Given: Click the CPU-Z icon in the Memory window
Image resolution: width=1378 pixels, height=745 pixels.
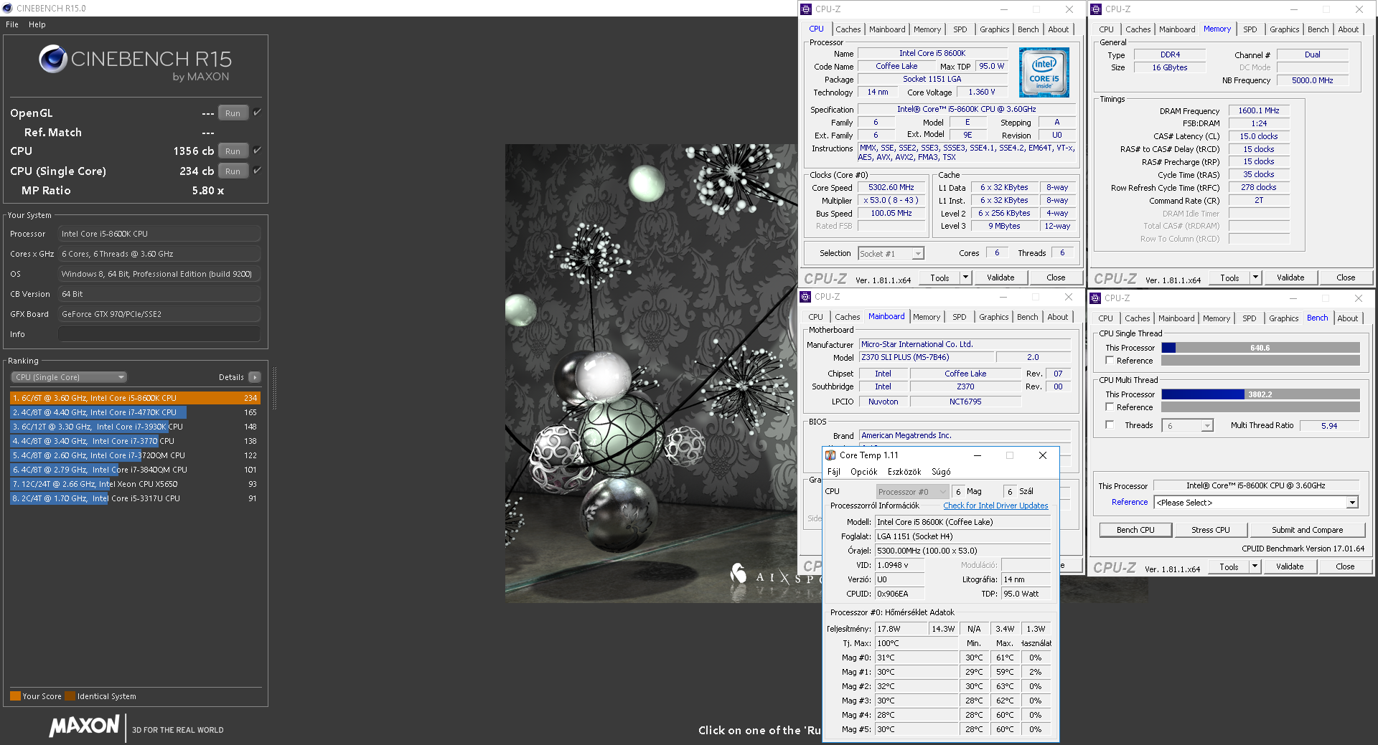Looking at the screenshot, I should tap(1096, 9).
